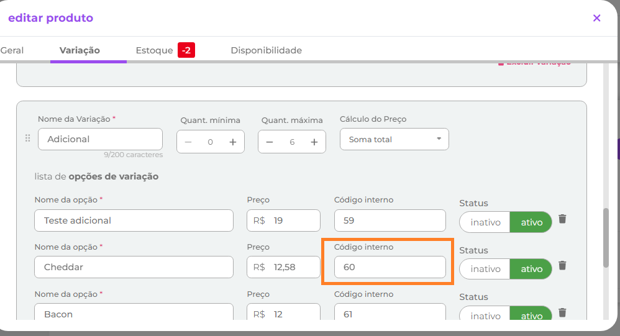620x336 pixels.
Task: Increase Quant. mínima with plus icon
Action: click(233, 142)
